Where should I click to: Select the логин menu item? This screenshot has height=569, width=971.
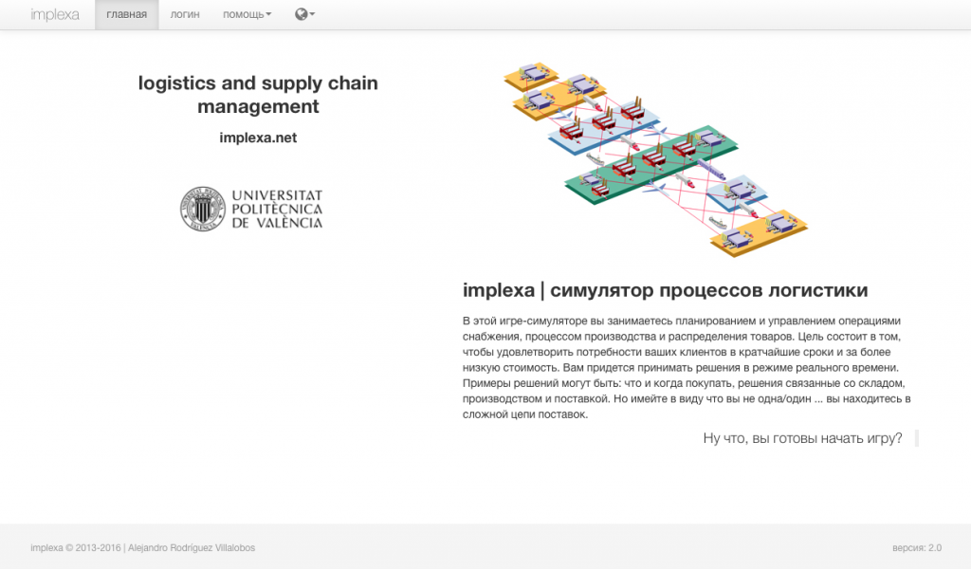(184, 14)
